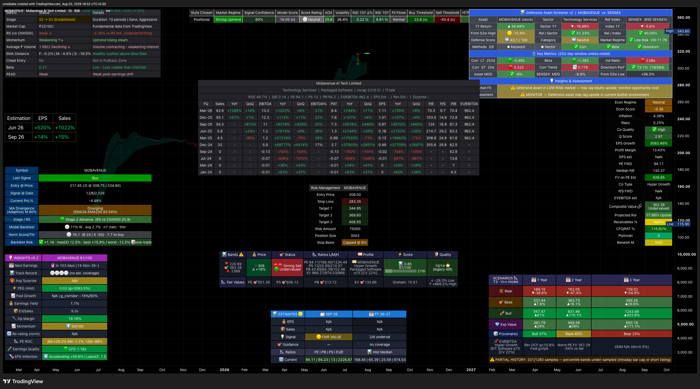Click the lightning icon beside PEG (Hist)
This screenshot has width=700, height=389.
pyautogui.click(x=14, y=288)
